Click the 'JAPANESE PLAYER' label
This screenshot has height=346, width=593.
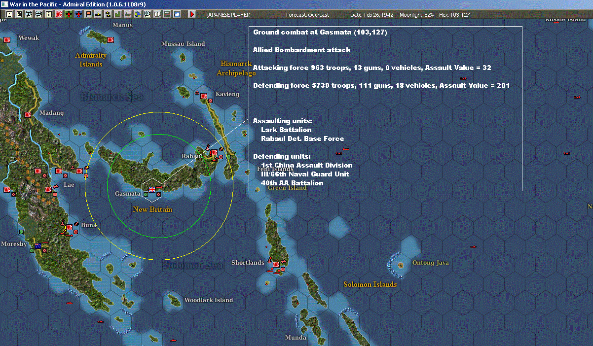pos(227,15)
